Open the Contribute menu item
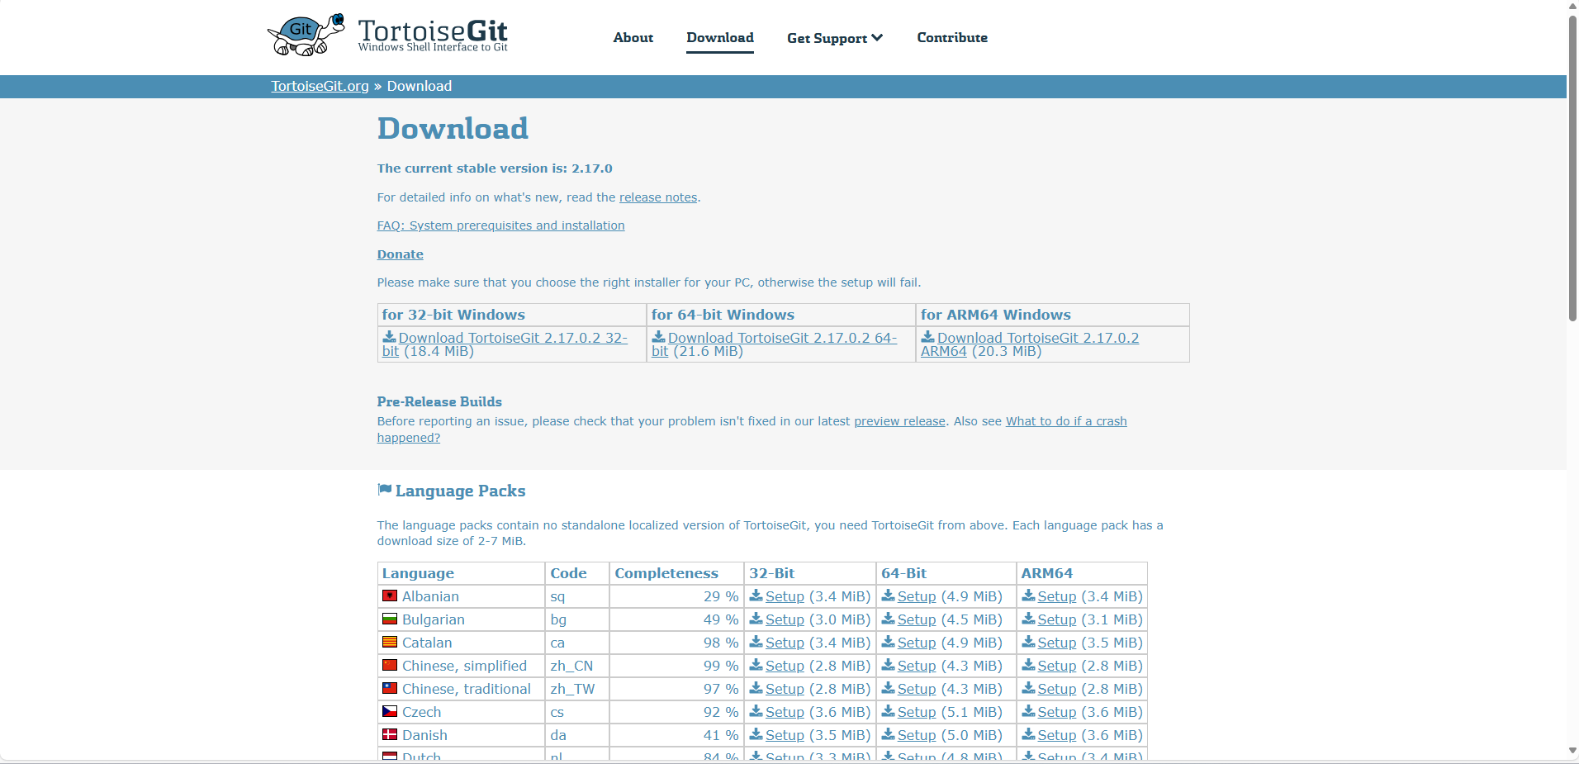Image resolution: width=1579 pixels, height=764 pixels. (x=952, y=38)
